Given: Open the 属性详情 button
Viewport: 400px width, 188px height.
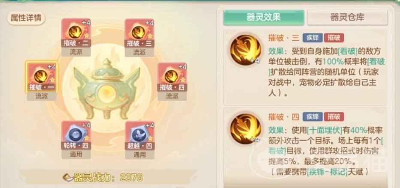Looking at the screenshot, I should tap(26, 18).
